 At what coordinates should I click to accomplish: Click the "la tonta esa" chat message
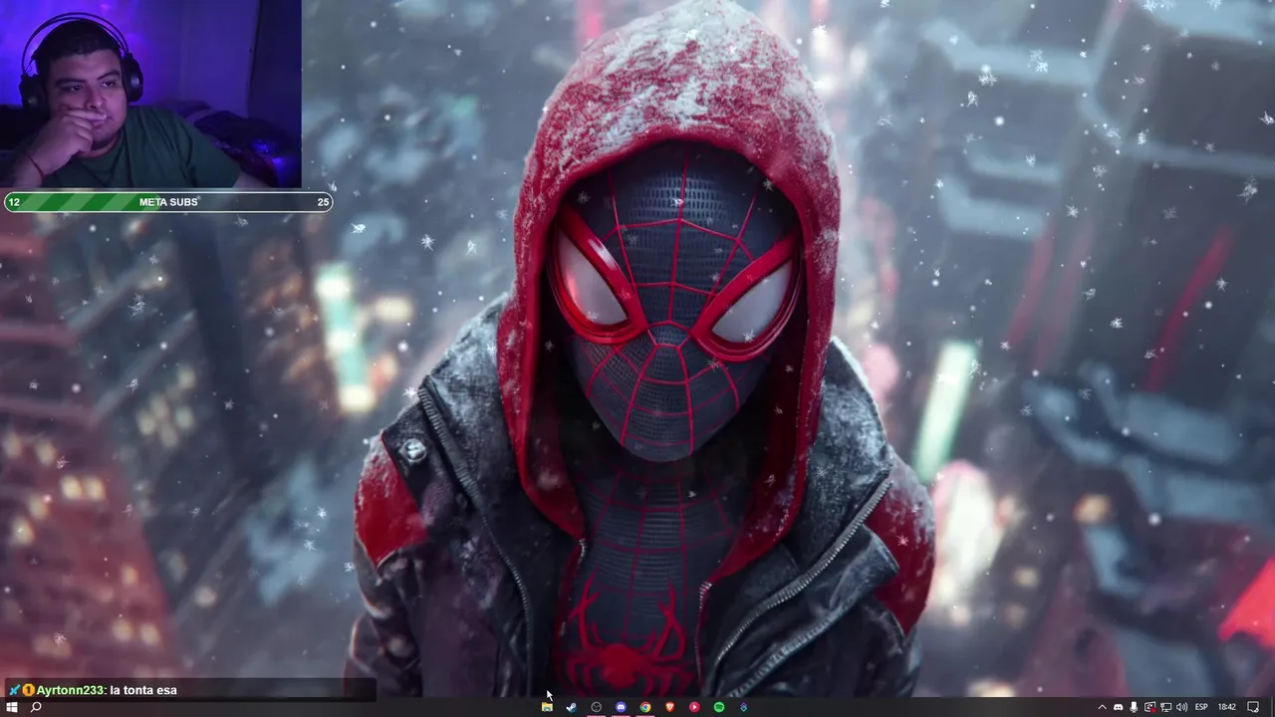(143, 689)
